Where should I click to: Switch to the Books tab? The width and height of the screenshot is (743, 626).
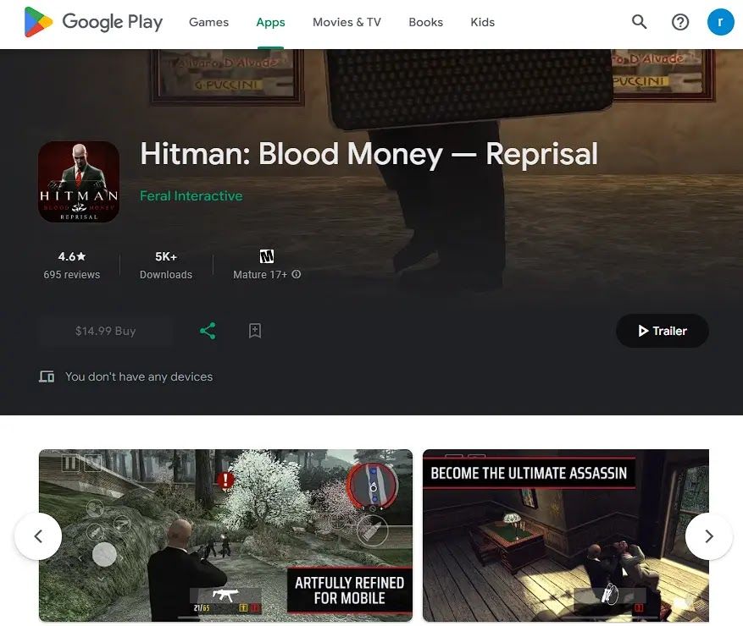[425, 22]
